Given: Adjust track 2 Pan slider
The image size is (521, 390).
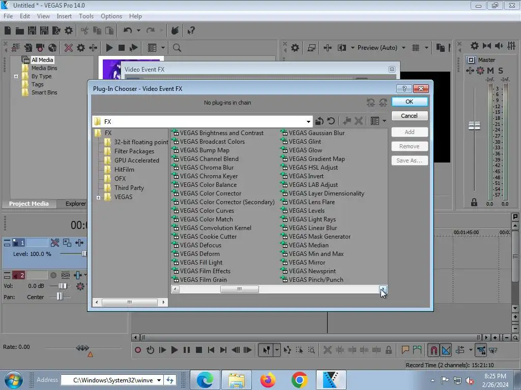Looking at the screenshot, I should click(59, 297).
